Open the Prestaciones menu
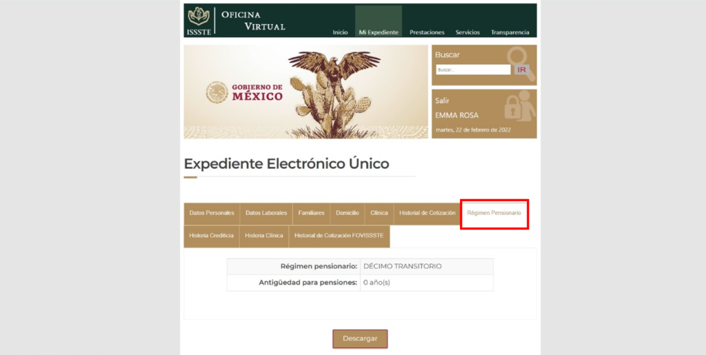Screen dimensions: 706x355 click(427, 32)
